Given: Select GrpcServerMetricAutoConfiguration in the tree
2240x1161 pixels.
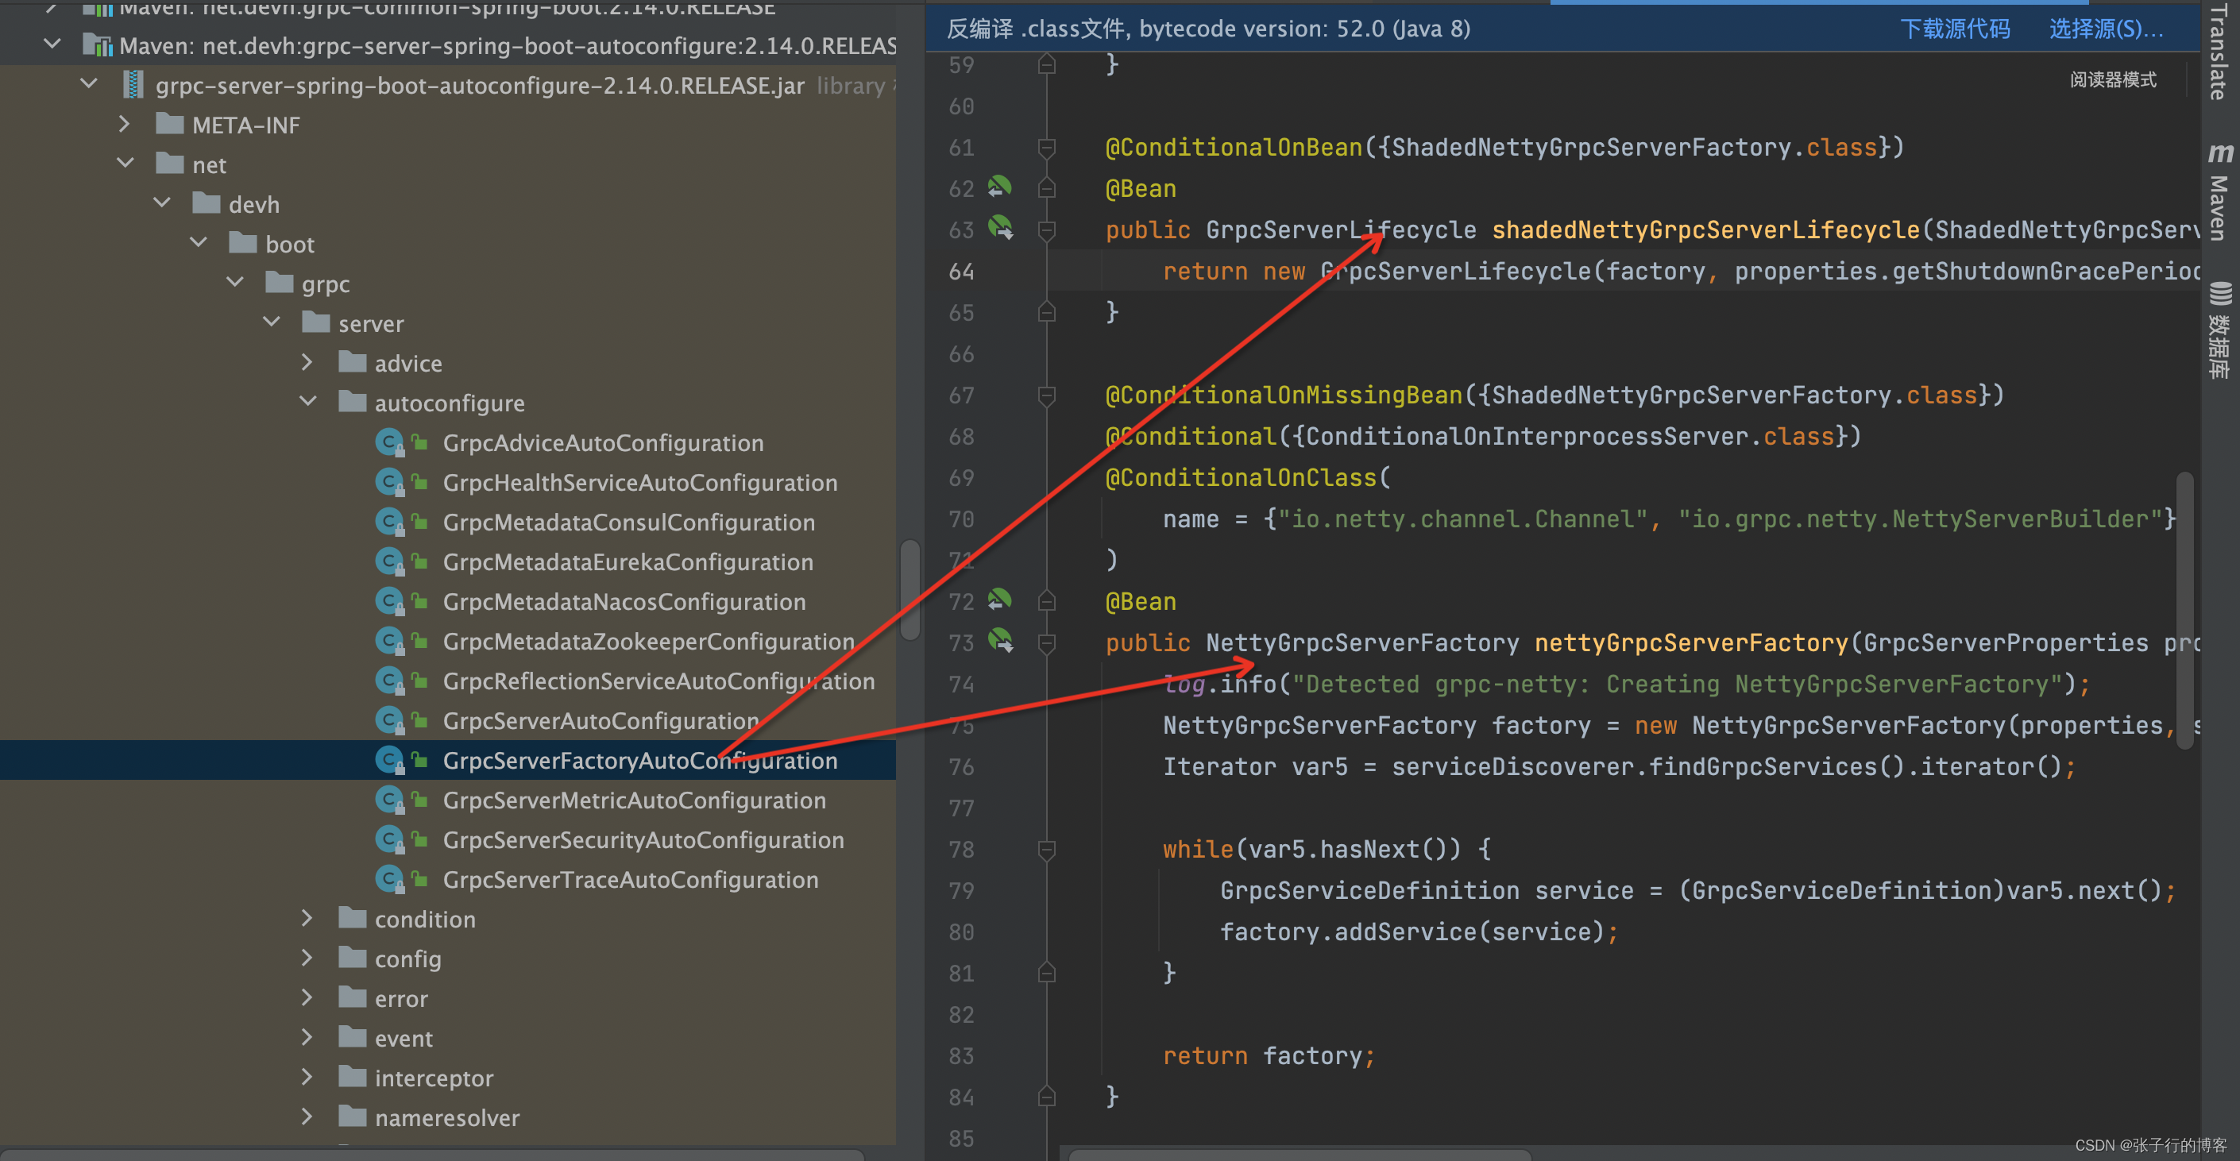Looking at the screenshot, I should pyautogui.click(x=634, y=800).
